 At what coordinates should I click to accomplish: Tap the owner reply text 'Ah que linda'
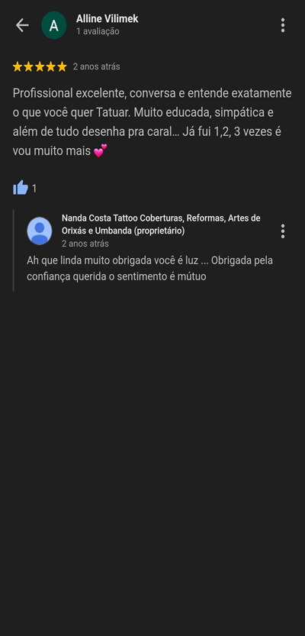pyautogui.click(x=150, y=269)
